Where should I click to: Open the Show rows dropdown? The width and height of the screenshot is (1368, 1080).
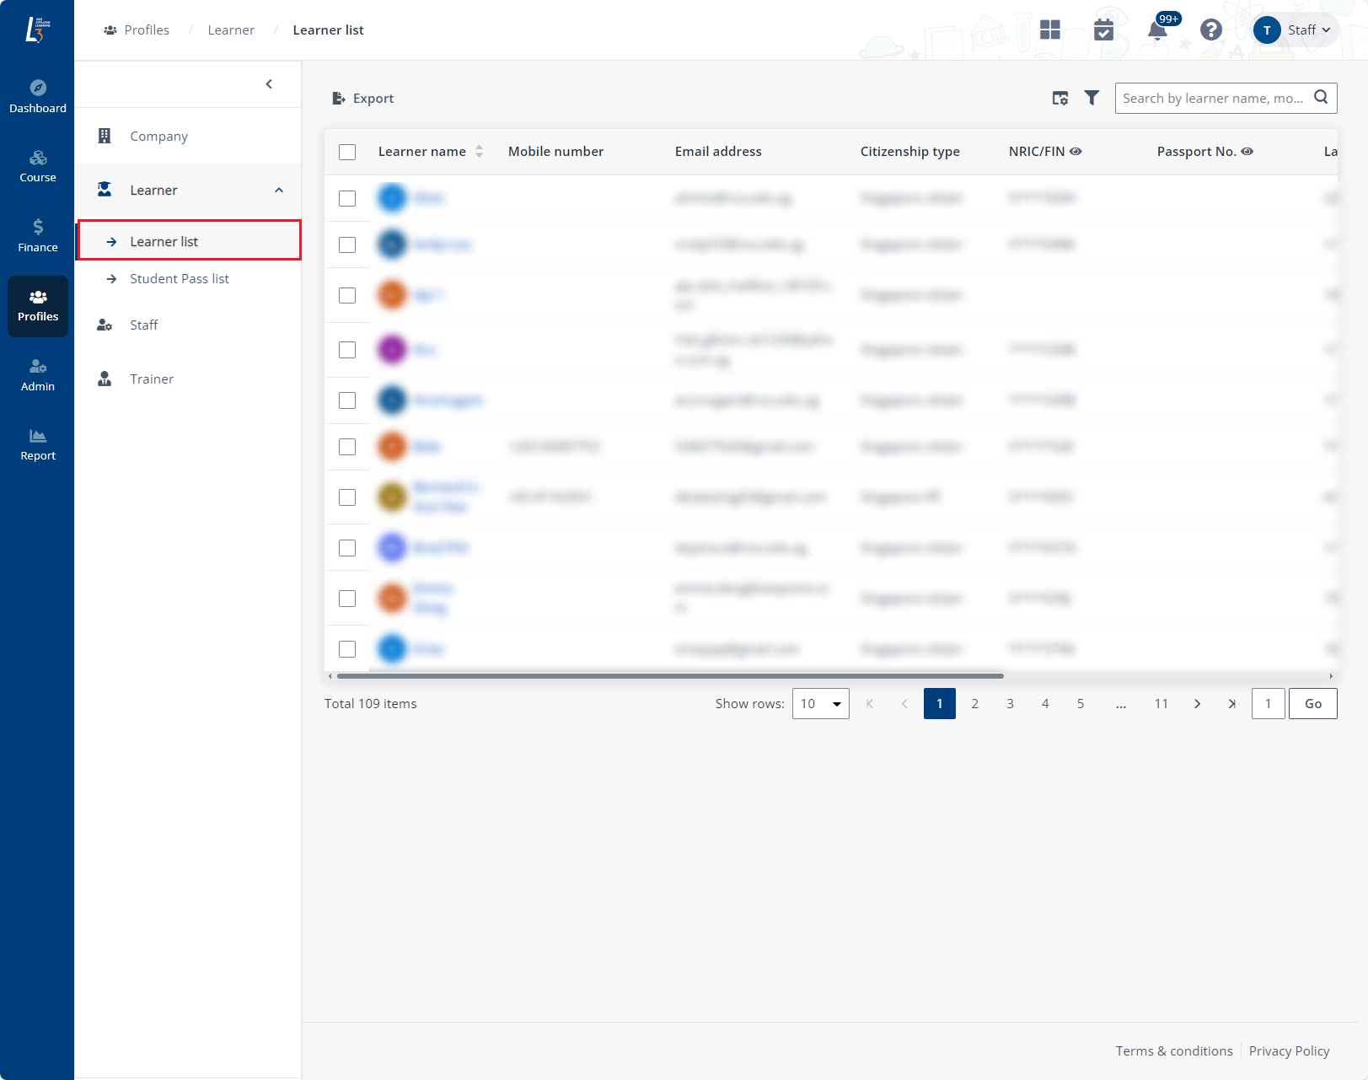[820, 704]
